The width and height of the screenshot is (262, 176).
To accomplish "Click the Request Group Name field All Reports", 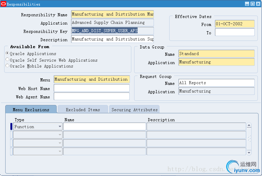I will pyautogui.click(x=216, y=83).
